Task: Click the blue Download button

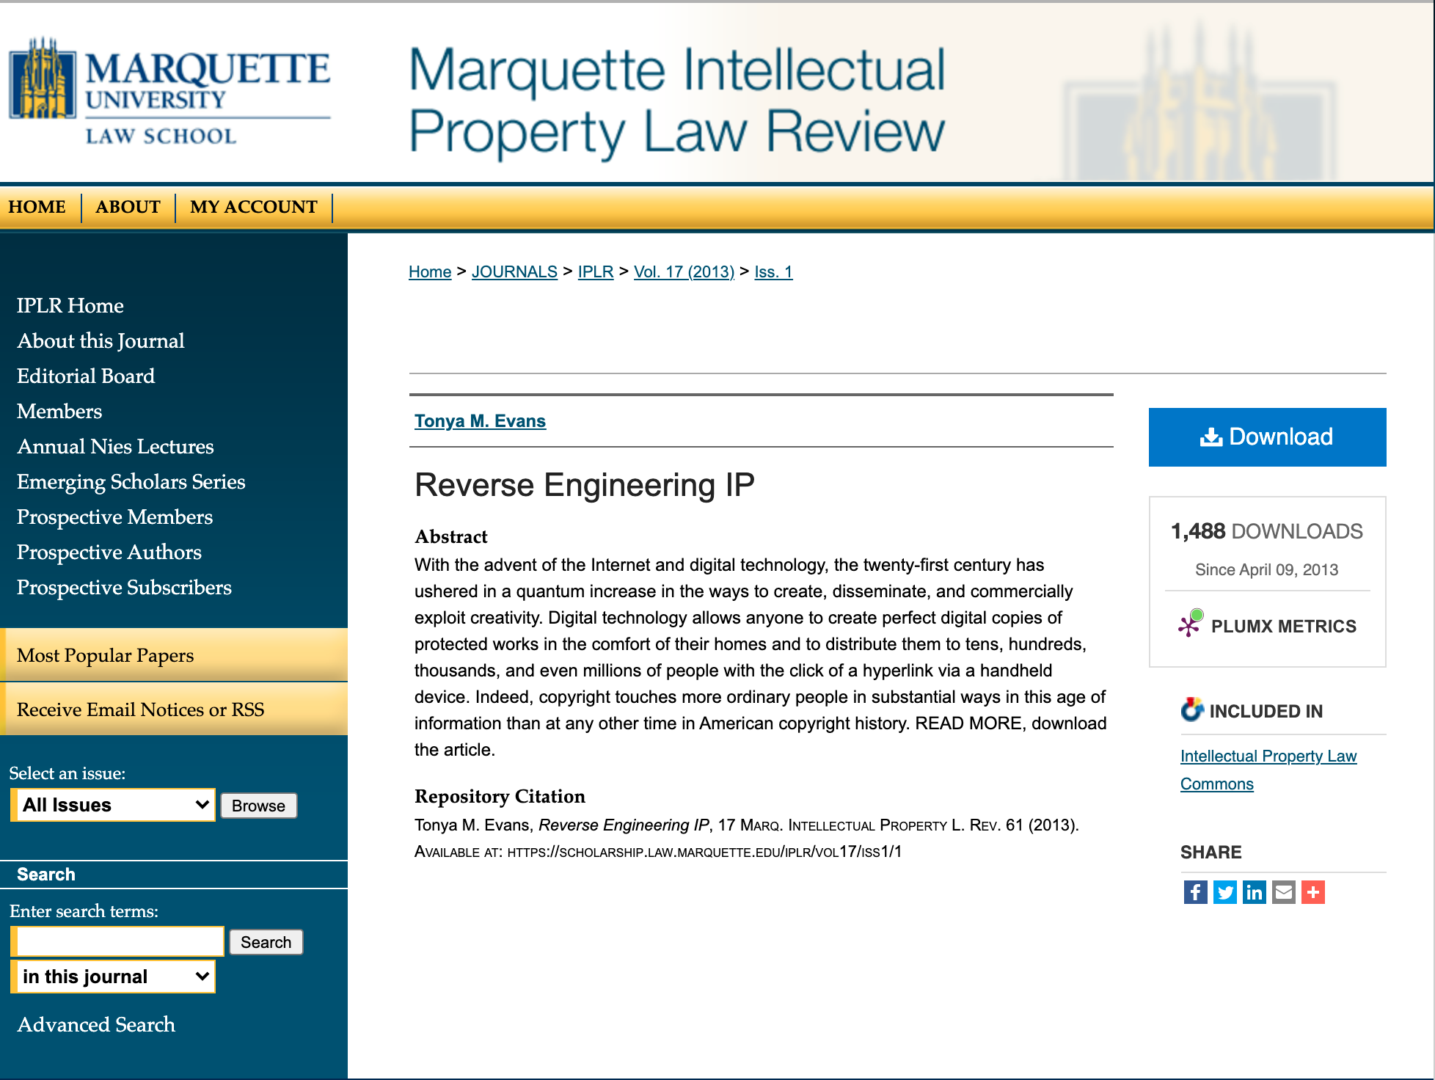Action: (x=1267, y=437)
